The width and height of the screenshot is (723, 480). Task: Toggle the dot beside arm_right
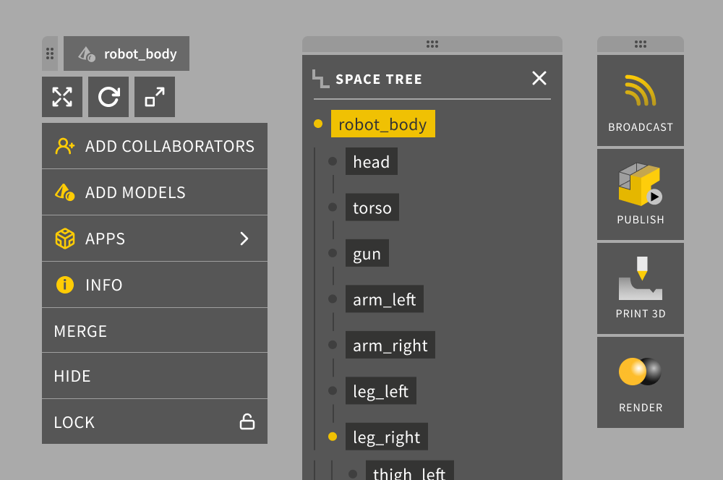(333, 344)
